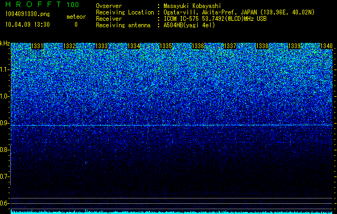Click the date 10.04.09 13:30
This screenshot has height=214, width=337.
27,25
